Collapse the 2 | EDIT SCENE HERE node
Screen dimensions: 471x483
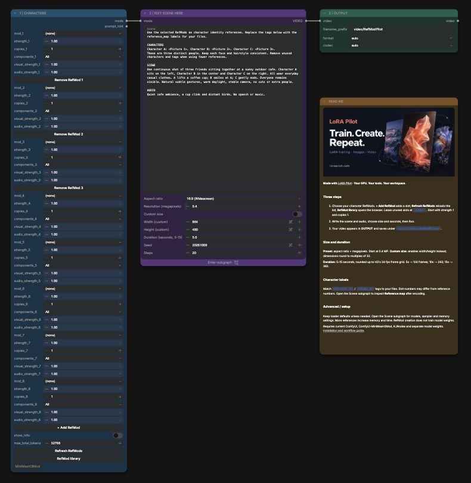(x=145, y=13)
